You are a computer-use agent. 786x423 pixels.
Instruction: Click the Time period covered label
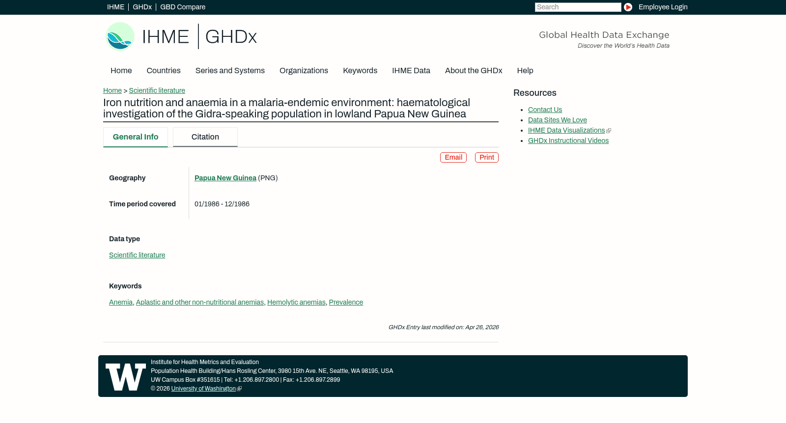(142, 204)
